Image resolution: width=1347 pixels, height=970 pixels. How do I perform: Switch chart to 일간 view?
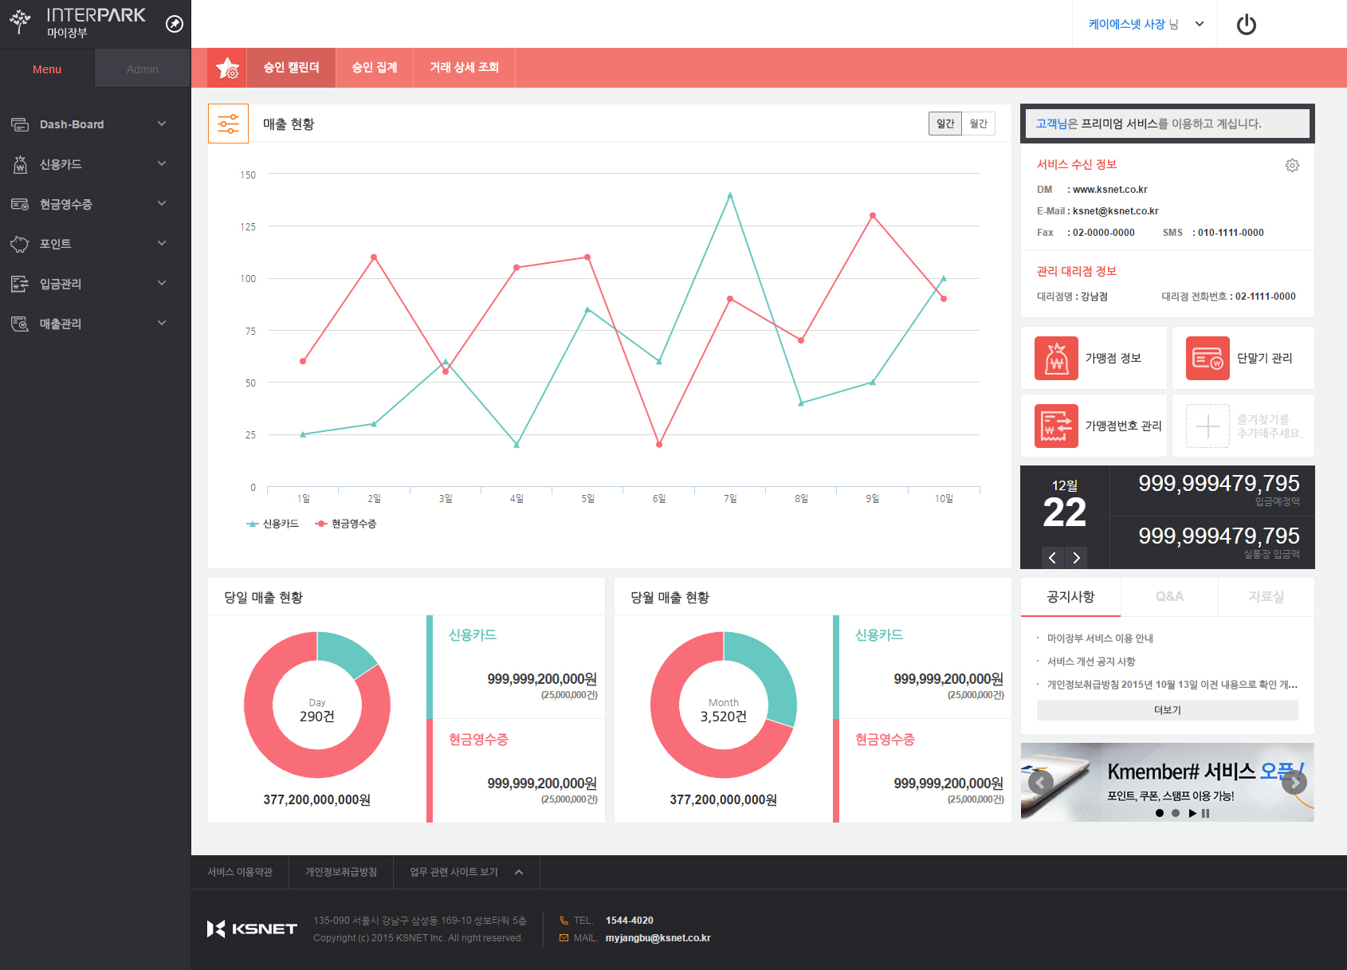point(945,124)
